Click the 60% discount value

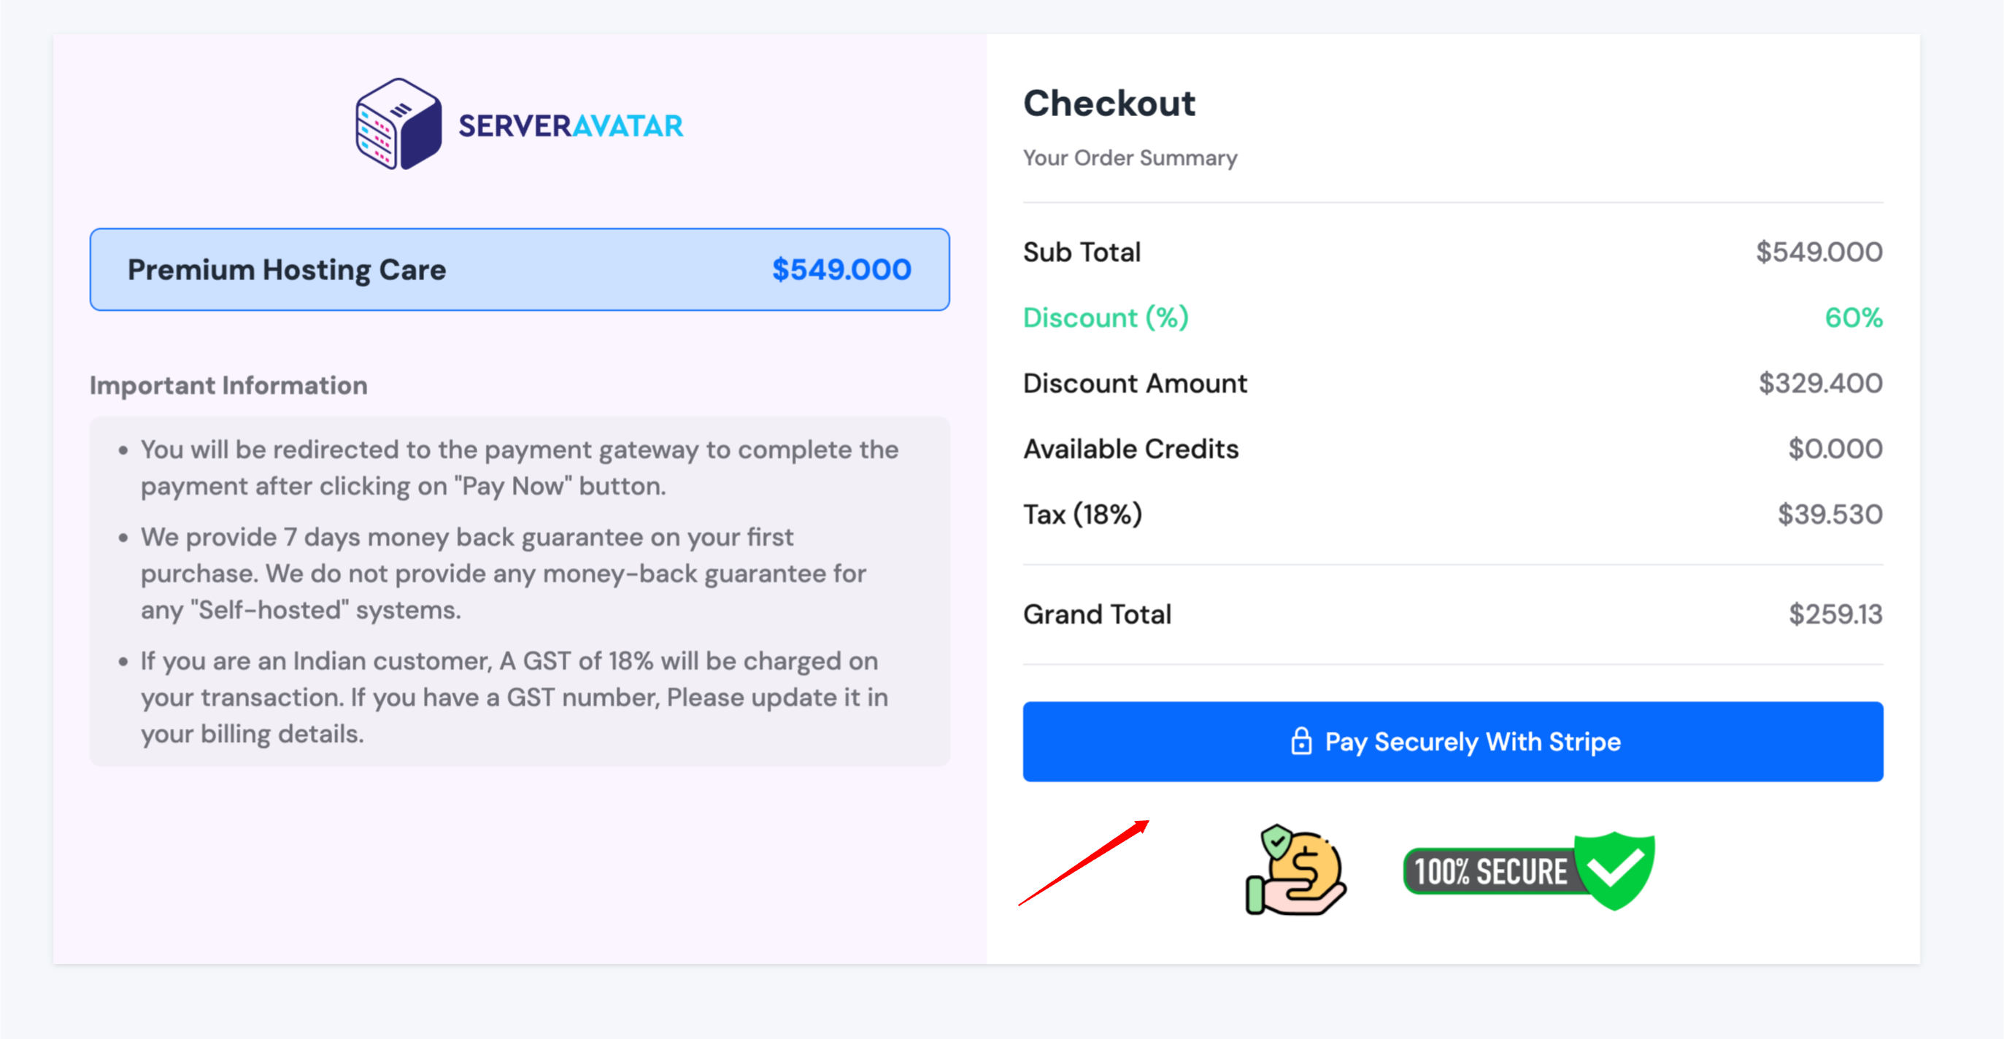click(1853, 317)
